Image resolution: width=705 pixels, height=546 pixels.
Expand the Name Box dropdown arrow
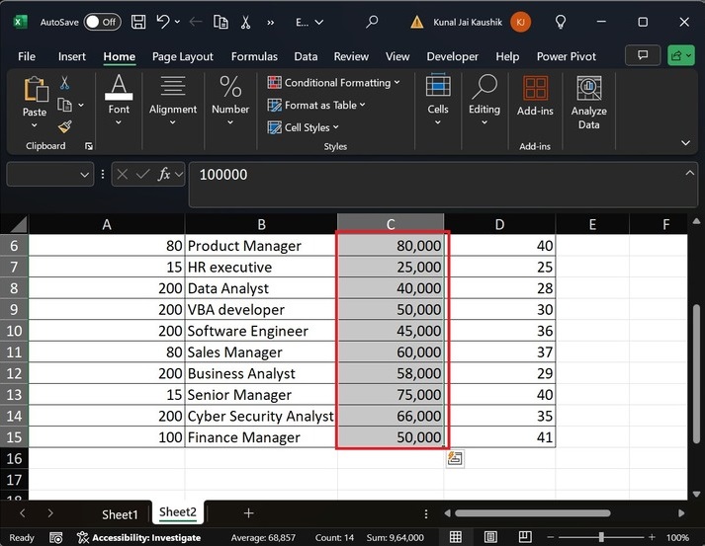click(x=85, y=174)
